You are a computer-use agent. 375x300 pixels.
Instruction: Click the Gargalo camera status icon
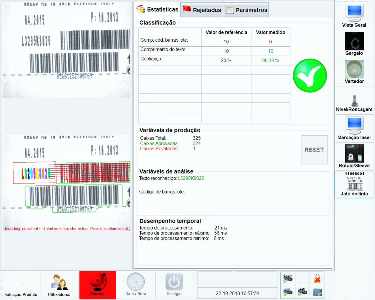coord(288,278)
